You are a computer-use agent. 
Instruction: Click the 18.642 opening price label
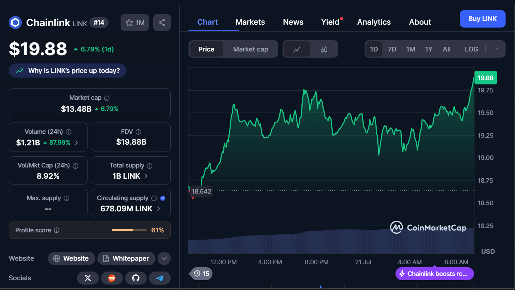(x=201, y=191)
